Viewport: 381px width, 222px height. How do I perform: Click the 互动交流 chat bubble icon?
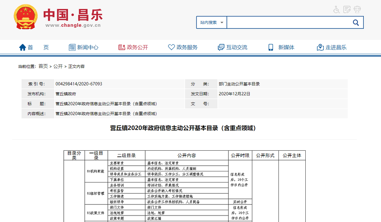click(221, 47)
